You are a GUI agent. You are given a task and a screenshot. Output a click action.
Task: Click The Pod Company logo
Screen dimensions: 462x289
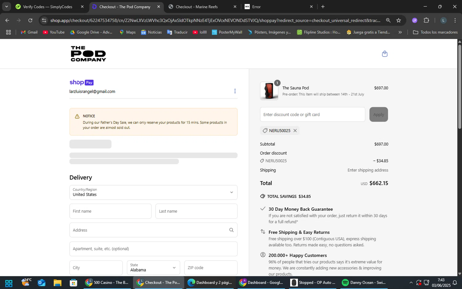(x=88, y=54)
